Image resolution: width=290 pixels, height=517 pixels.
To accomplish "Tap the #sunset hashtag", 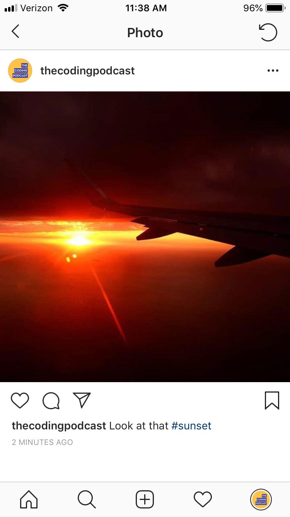I will [x=191, y=426].
